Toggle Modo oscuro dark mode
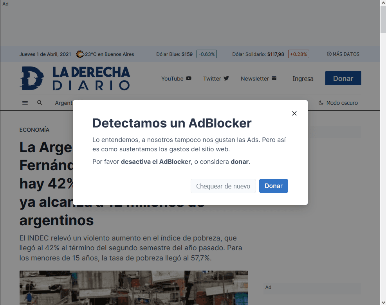This screenshot has width=386, height=305. (x=338, y=103)
